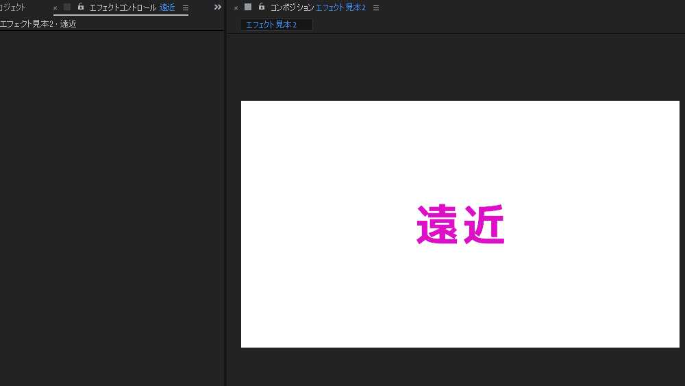Viewport: 685px width, 386px height.
Task: Click the エフェクト見本2 breadcrumb button
Action: pyautogui.click(x=276, y=25)
